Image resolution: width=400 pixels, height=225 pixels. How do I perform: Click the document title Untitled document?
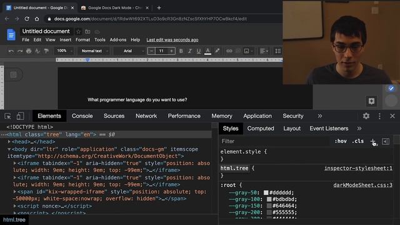tap(46, 31)
